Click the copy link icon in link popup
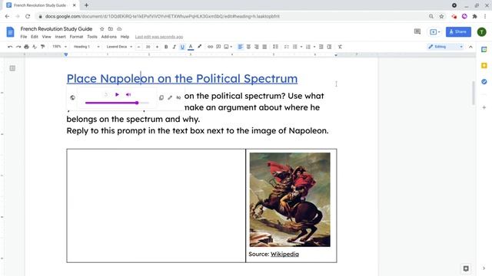This screenshot has width=492, height=276. 161,97
